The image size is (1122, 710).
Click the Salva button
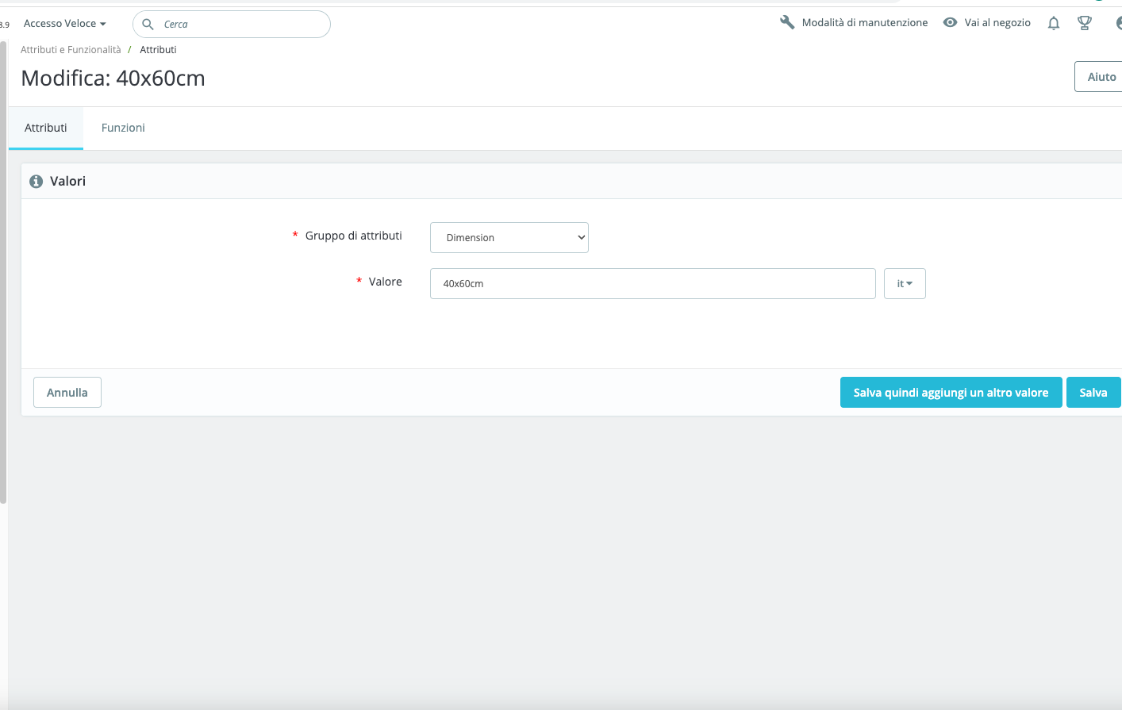coord(1093,392)
